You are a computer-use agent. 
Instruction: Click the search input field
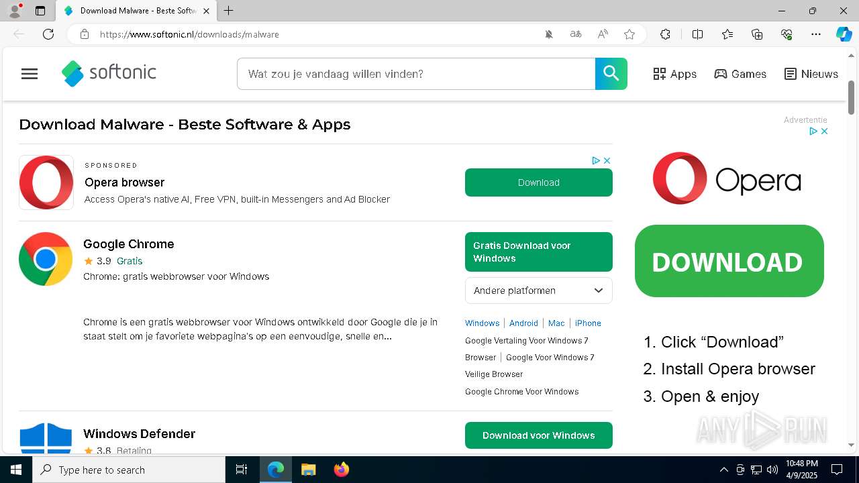click(x=416, y=74)
